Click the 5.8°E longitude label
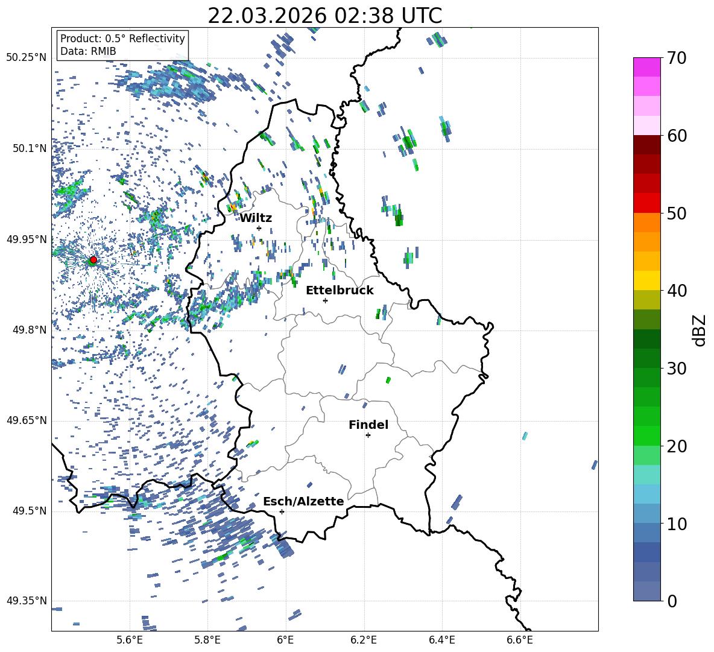 pyautogui.click(x=207, y=640)
